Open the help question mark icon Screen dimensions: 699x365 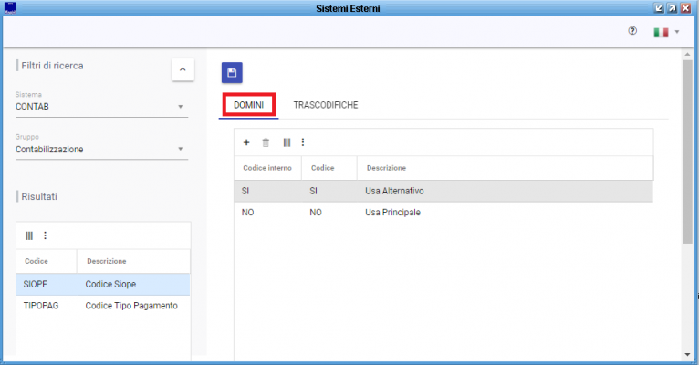click(x=632, y=31)
